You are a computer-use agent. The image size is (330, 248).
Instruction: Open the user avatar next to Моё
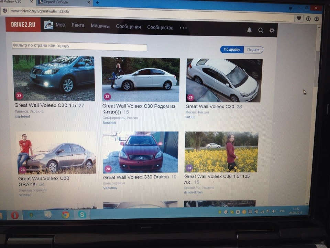tap(48, 25)
